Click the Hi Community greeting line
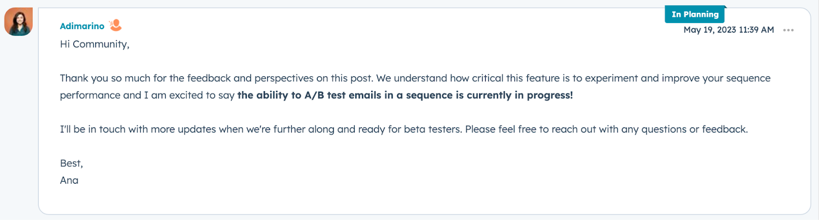 pos(95,44)
